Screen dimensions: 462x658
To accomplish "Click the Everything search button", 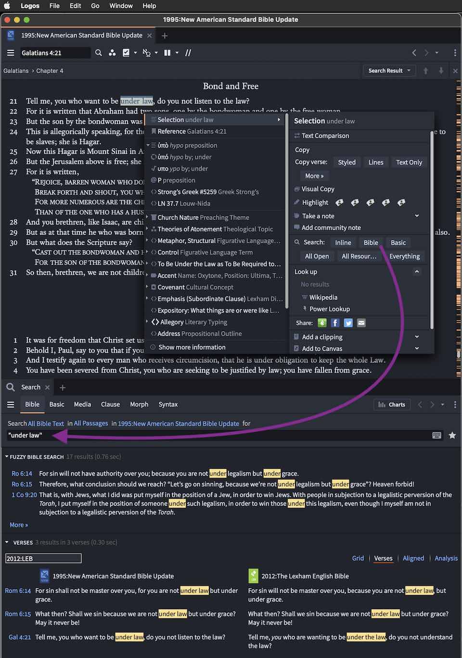I will 404,256.
